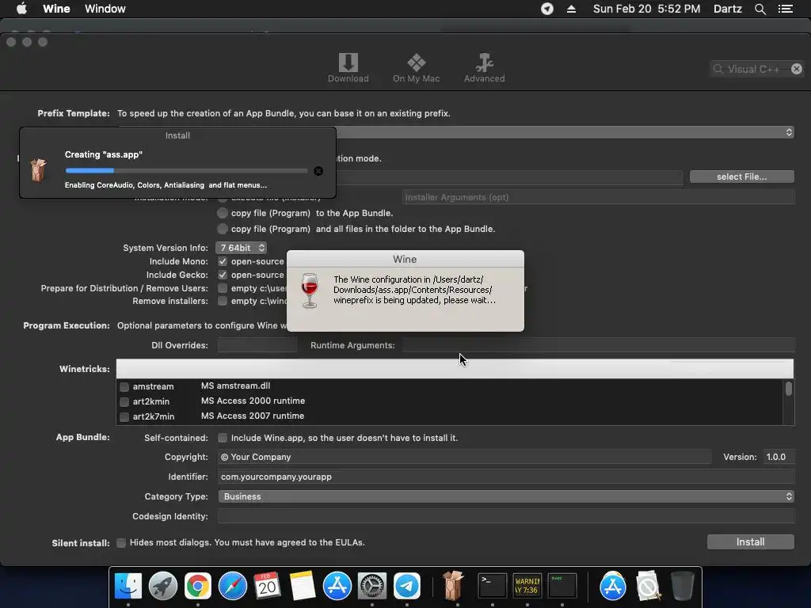Click the black exec icon in the Dock

[x=562, y=586]
